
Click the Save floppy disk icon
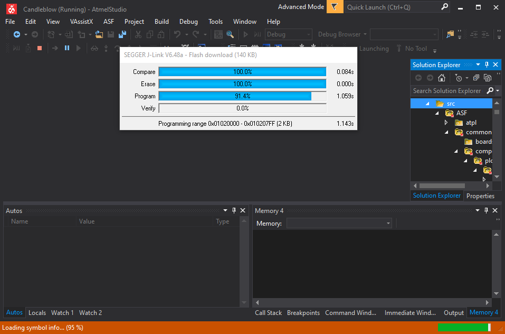point(111,34)
